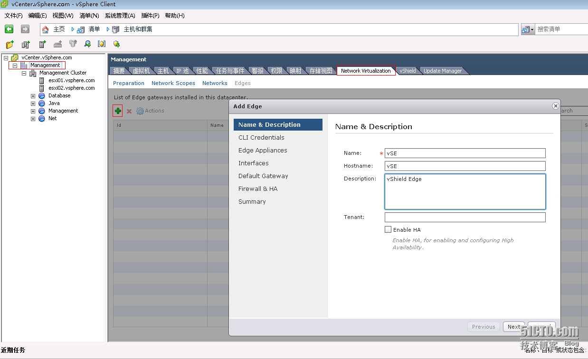This screenshot has width=588, height=359.
Task: Click the grey Forward navigation arrow
Action: click(25, 29)
